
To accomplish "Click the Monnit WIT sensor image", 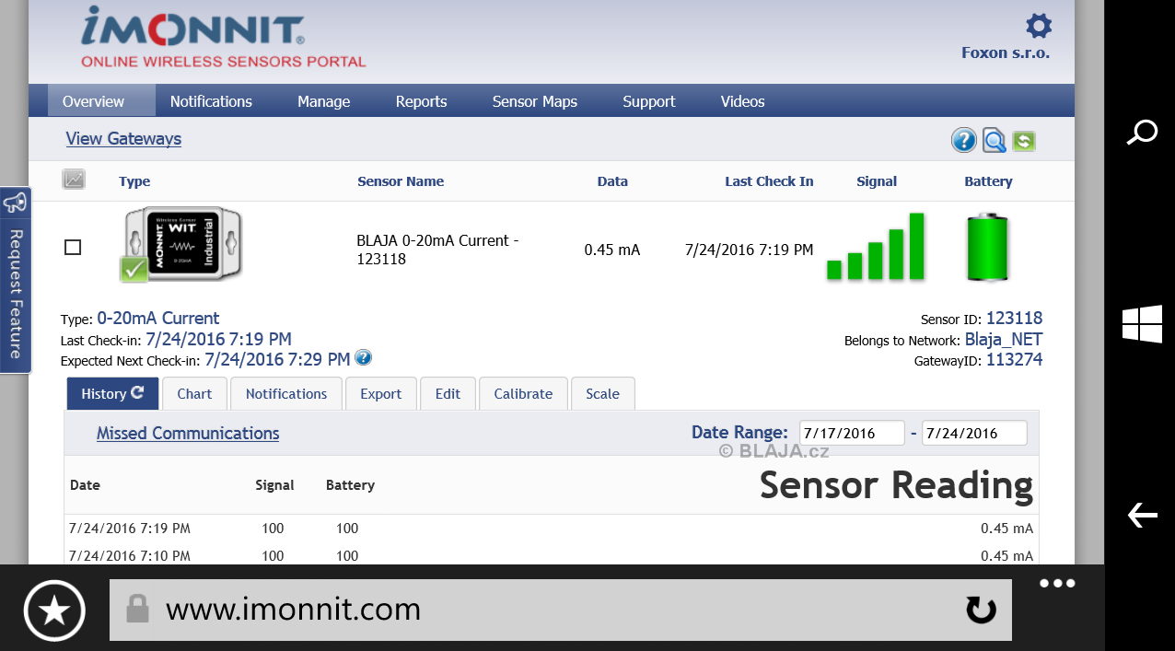I will pyautogui.click(x=180, y=245).
